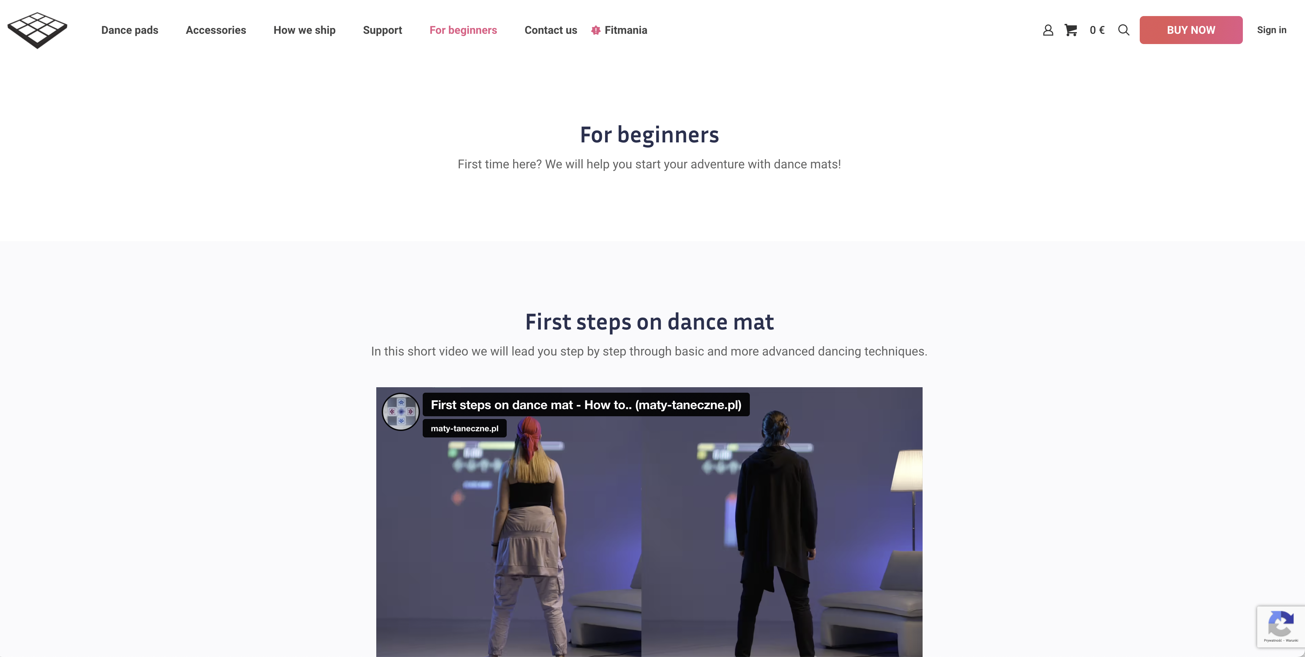Go to How we ship page

(305, 30)
